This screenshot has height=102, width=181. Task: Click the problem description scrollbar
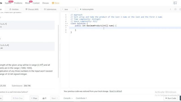(58, 51)
